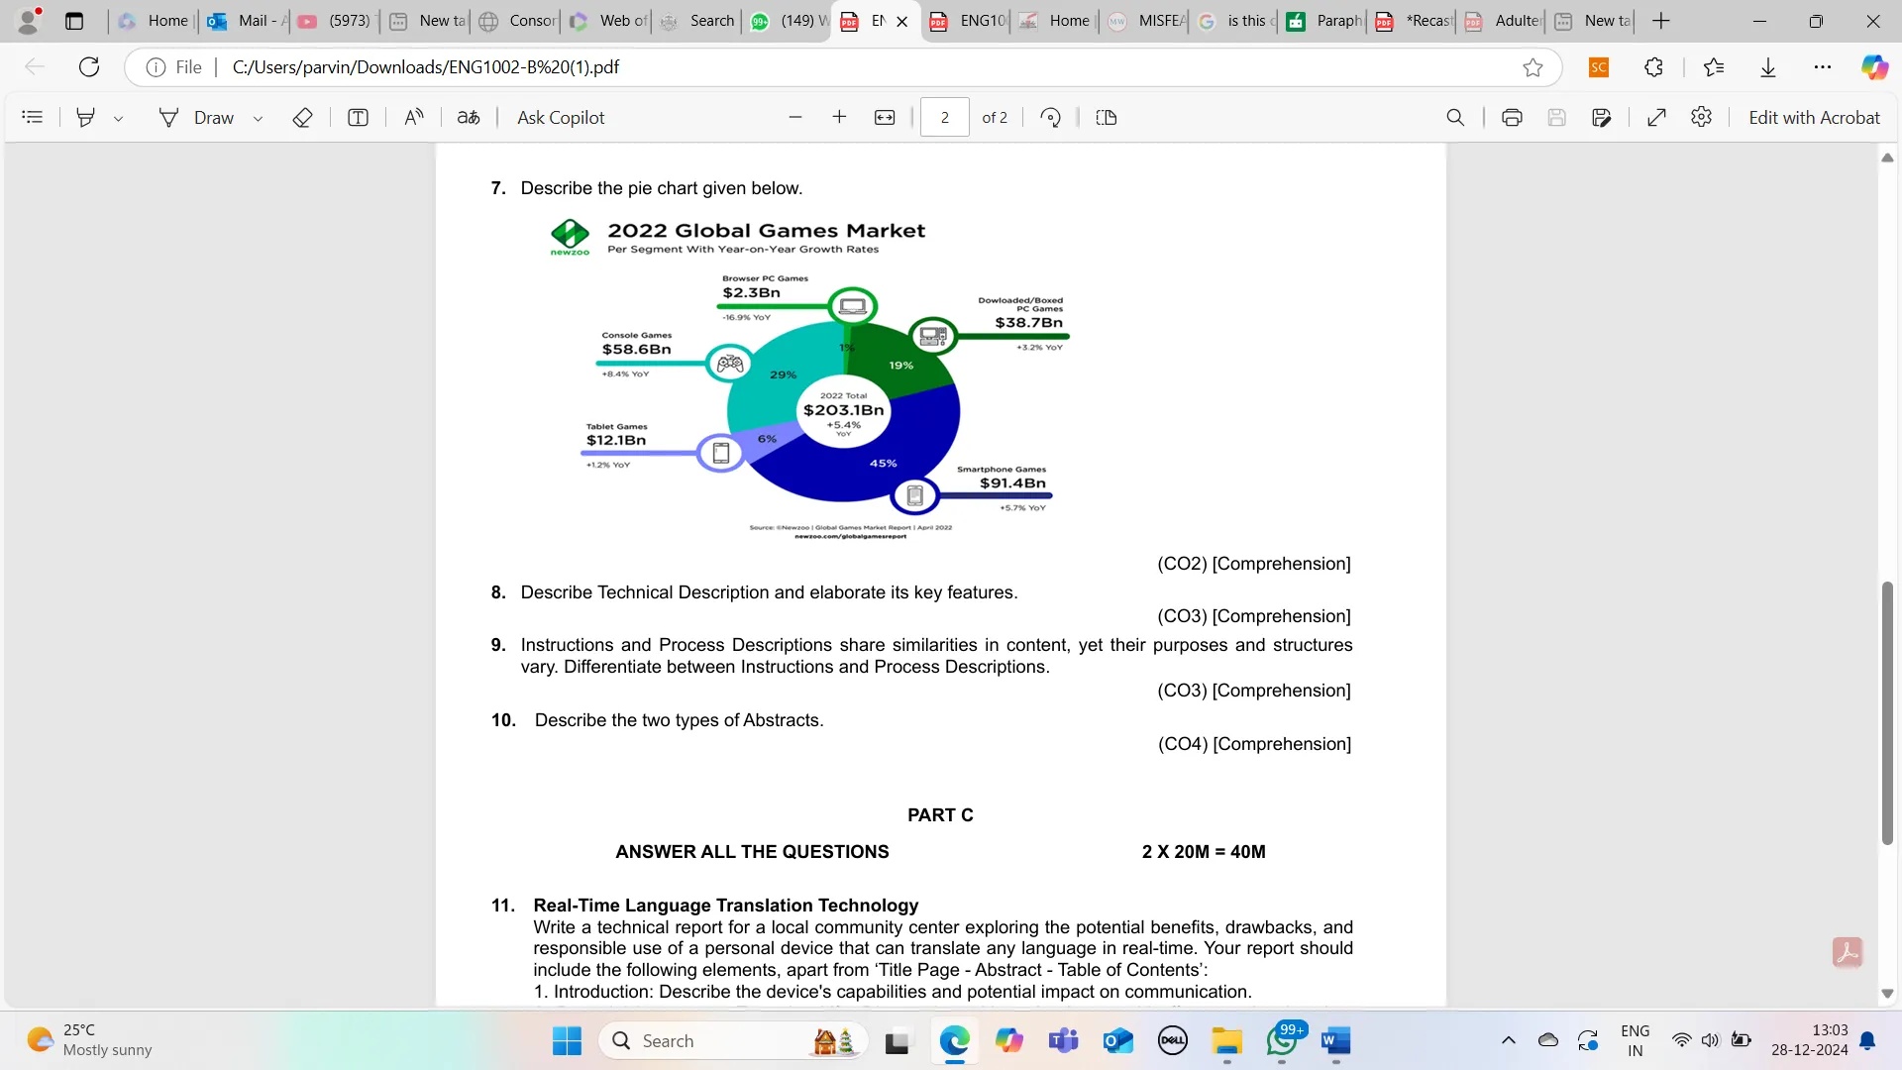
Task: Open search within the PDF
Action: [x=1455, y=117]
